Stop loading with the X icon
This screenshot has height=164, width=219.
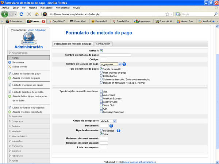(29, 14)
